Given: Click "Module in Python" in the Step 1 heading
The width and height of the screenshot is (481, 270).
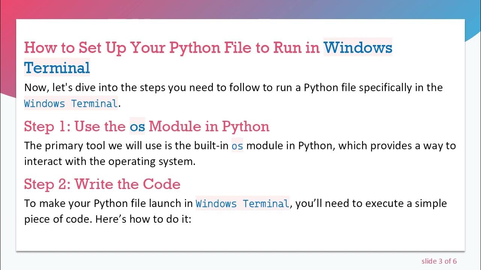Looking at the screenshot, I should coord(209,126).
